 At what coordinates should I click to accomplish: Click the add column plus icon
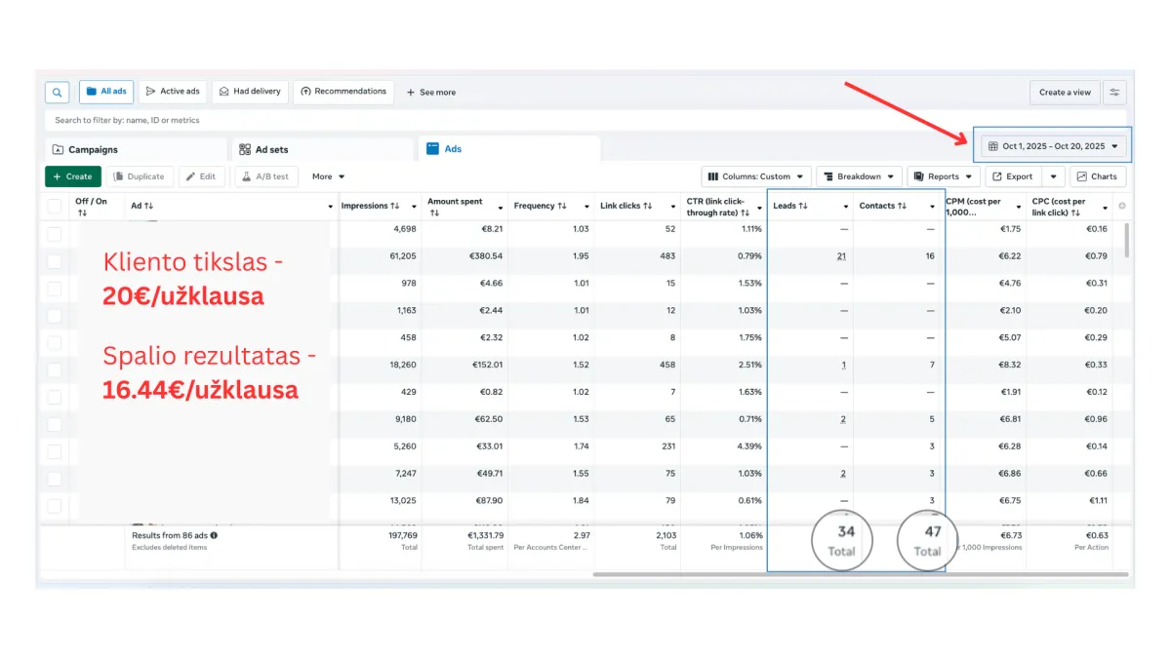pos(1121,206)
